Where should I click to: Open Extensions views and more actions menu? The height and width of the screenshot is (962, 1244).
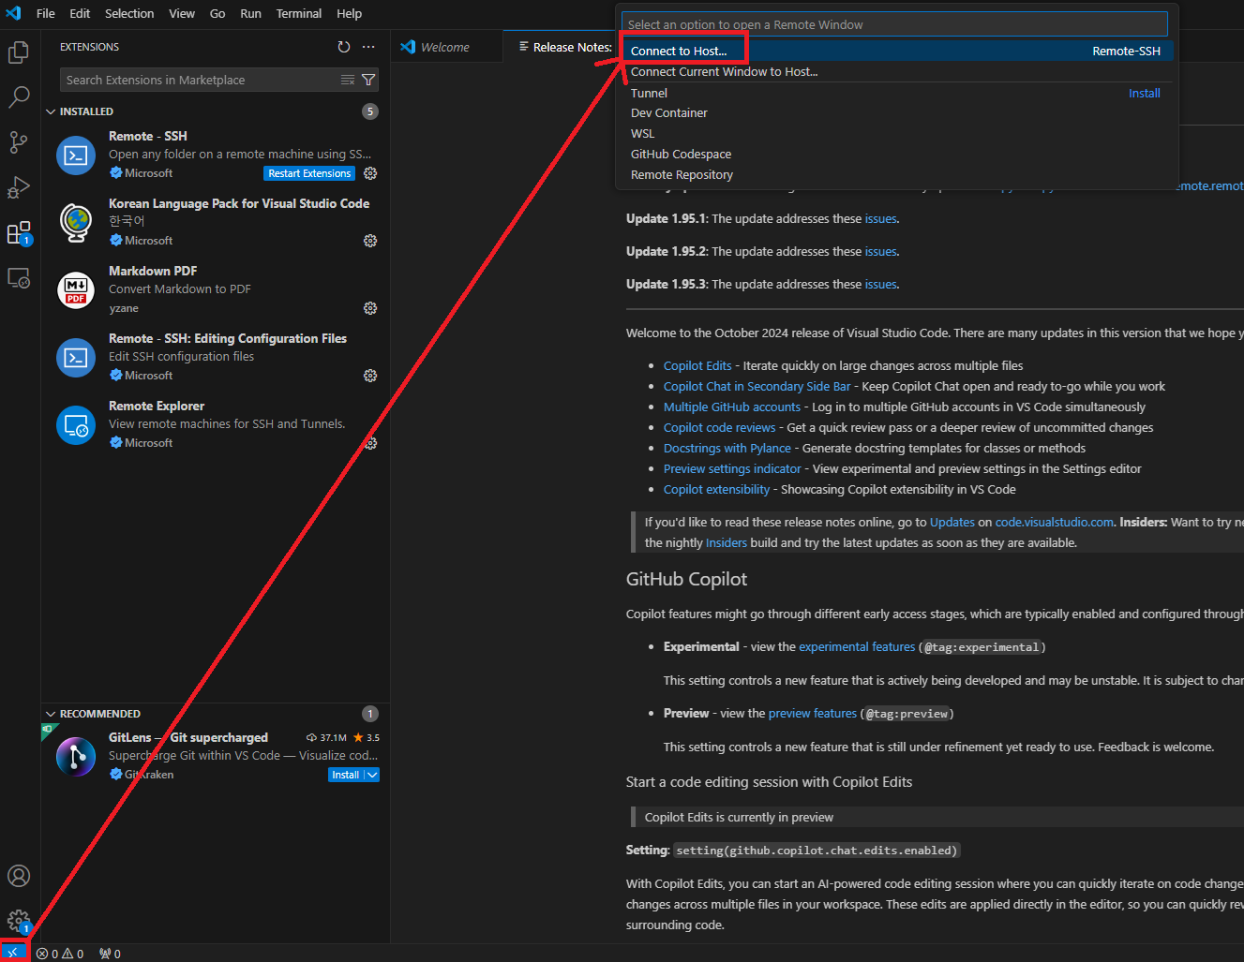[368, 47]
